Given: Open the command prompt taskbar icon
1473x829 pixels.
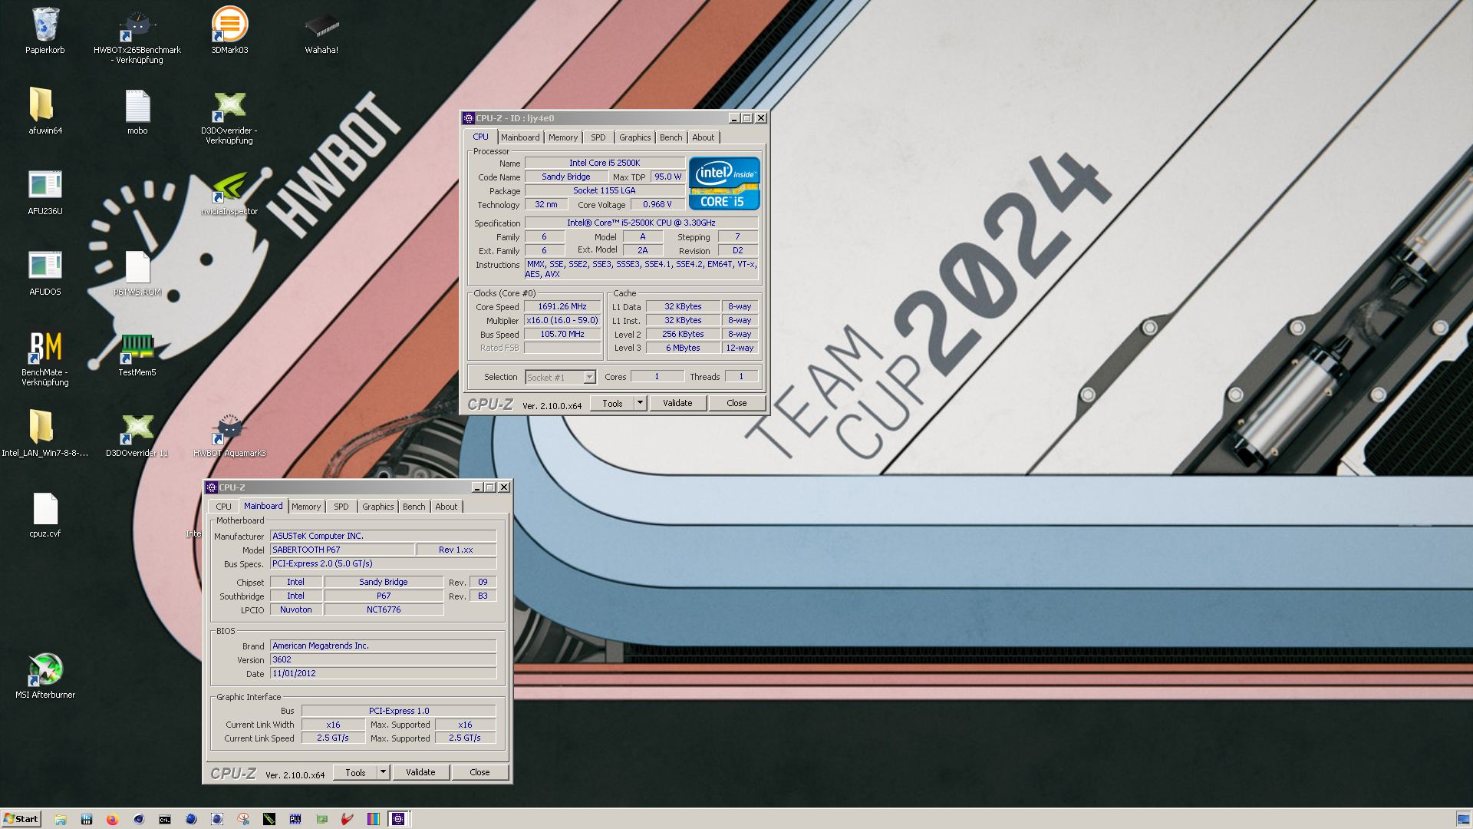Looking at the screenshot, I should pyautogui.click(x=165, y=819).
